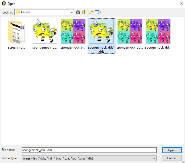Close the Open dialog
This screenshot has width=185, height=163.
(x=181, y=4)
